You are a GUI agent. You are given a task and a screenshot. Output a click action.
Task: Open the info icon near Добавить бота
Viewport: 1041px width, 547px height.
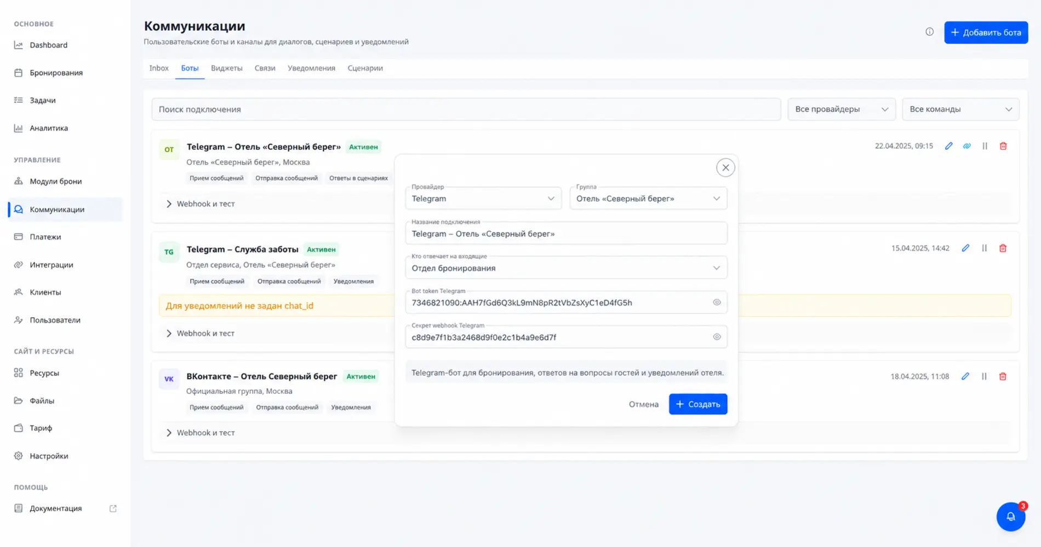[929, 32]
